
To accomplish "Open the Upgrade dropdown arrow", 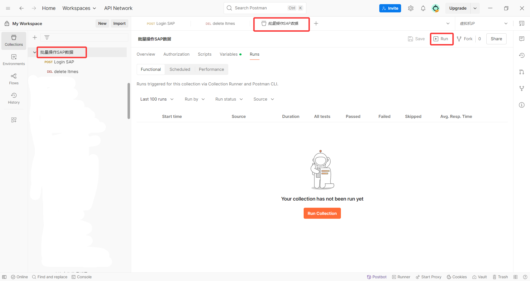I will click(x=475, y=8).
